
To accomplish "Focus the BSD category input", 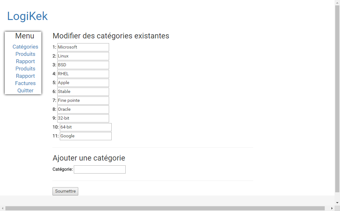I will 83,65.
